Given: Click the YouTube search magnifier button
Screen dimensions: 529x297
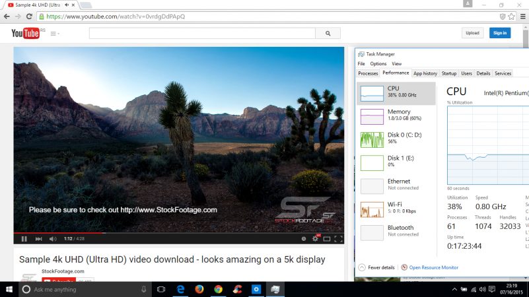Looking at the screenshot, I should (328, 34).
